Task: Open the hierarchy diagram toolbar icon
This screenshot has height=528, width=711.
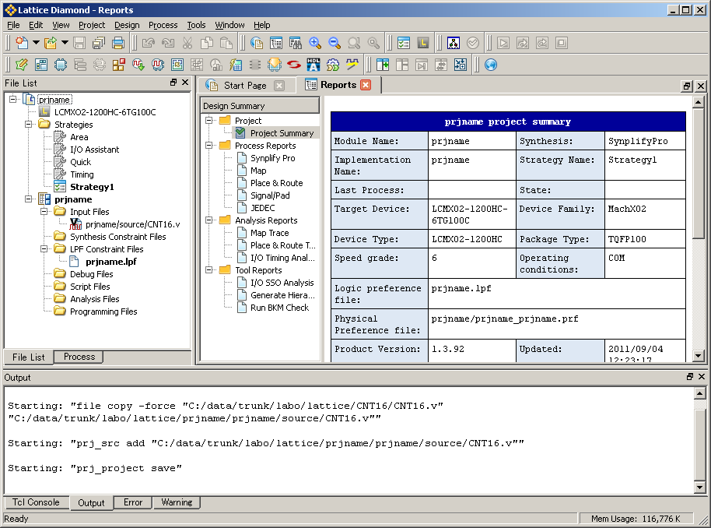Action: (x=454, y=43)
